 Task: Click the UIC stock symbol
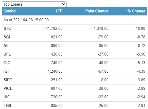tap(7, 97)
